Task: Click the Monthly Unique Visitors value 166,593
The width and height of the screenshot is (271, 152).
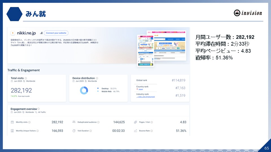Action: pyautogui.click(x=57, y=131)
